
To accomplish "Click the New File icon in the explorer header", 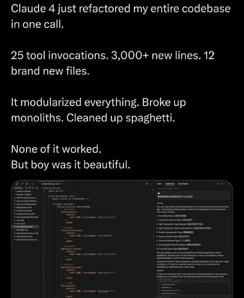I will click(x=26, y=188).
